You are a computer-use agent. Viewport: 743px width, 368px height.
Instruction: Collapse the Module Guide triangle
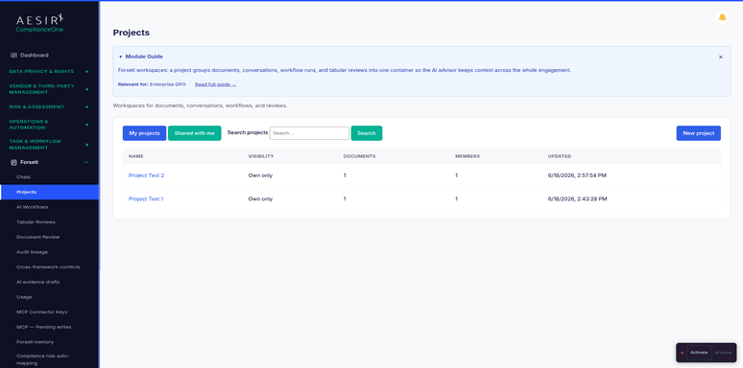click(120, 57)
